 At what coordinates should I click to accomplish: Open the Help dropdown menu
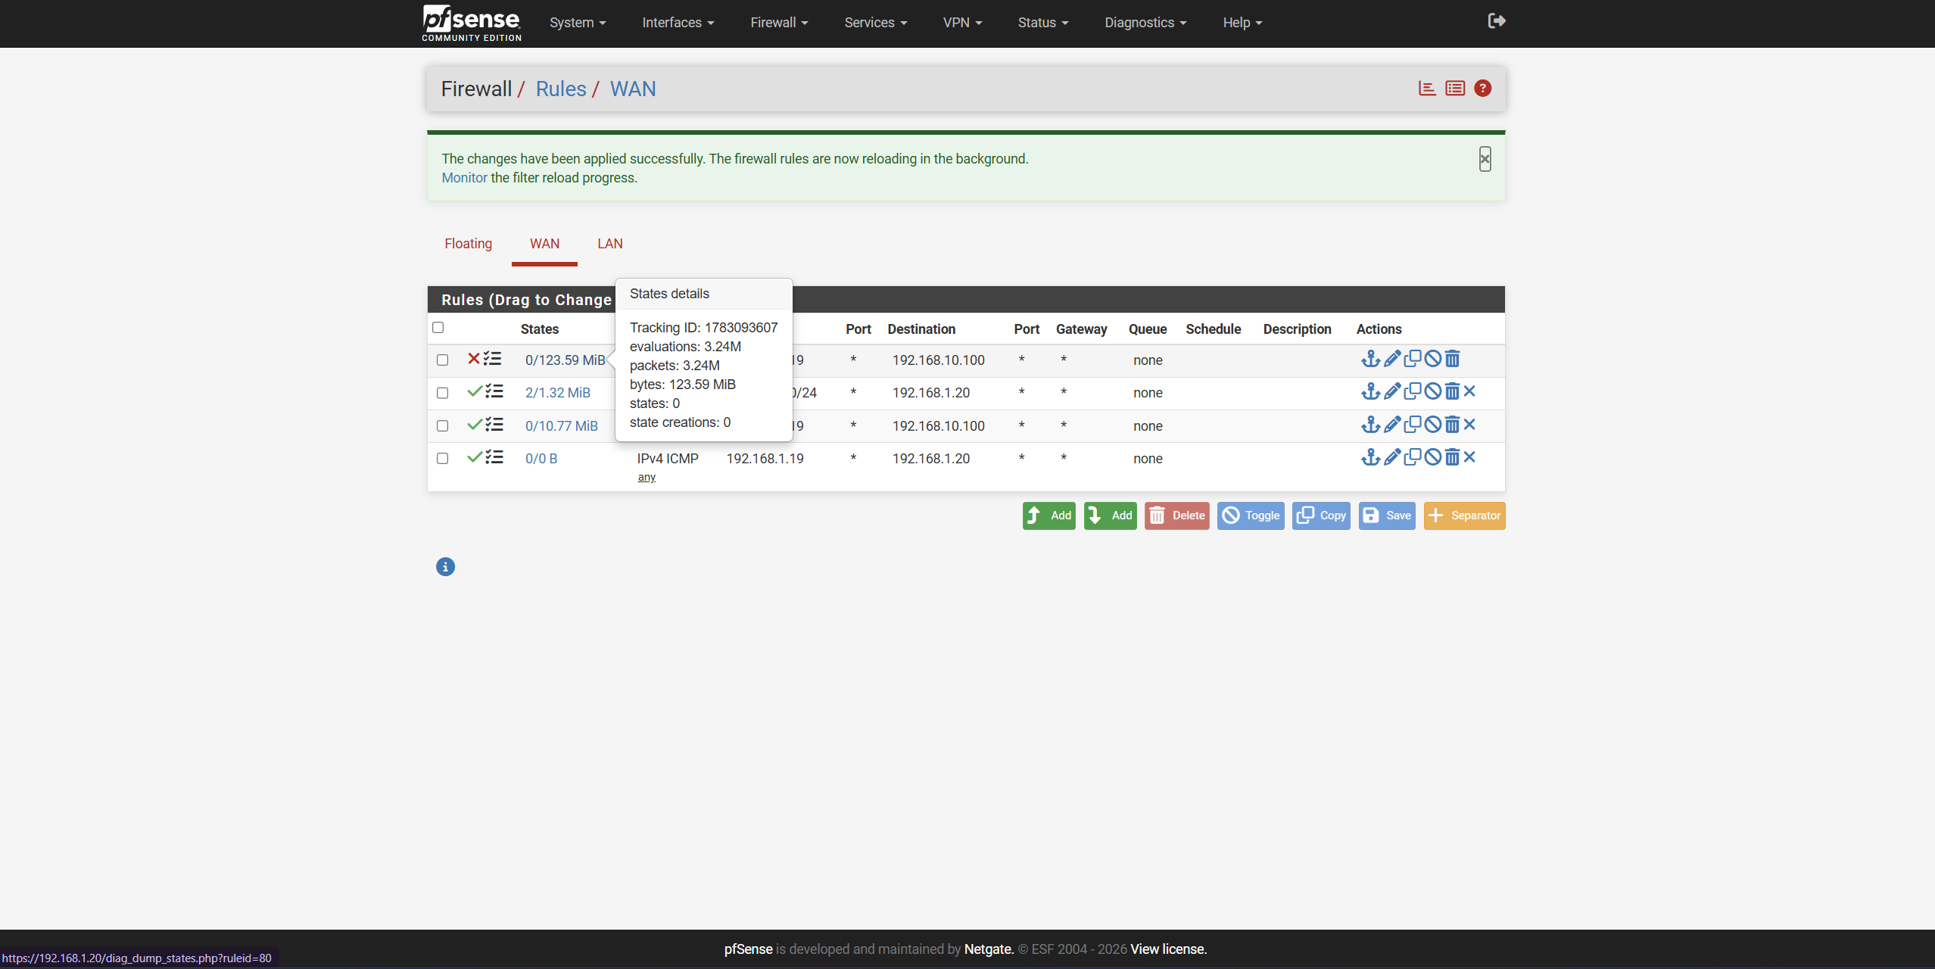pos(1242,23)
